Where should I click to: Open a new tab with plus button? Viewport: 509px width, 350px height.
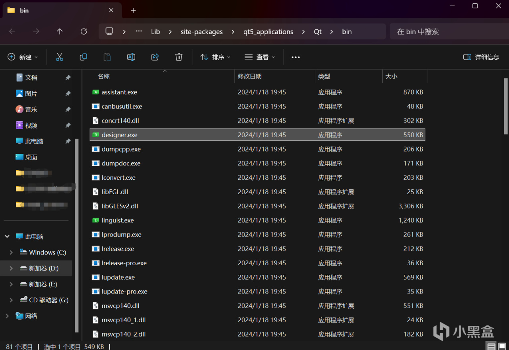point(133,10)
